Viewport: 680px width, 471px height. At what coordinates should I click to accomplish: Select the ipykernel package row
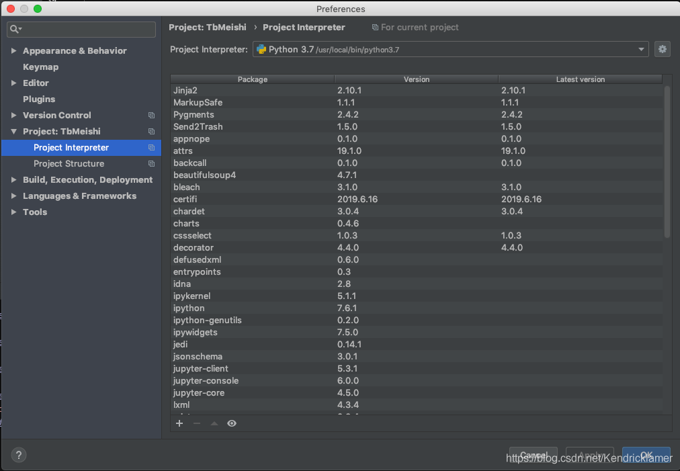point(417,296)
